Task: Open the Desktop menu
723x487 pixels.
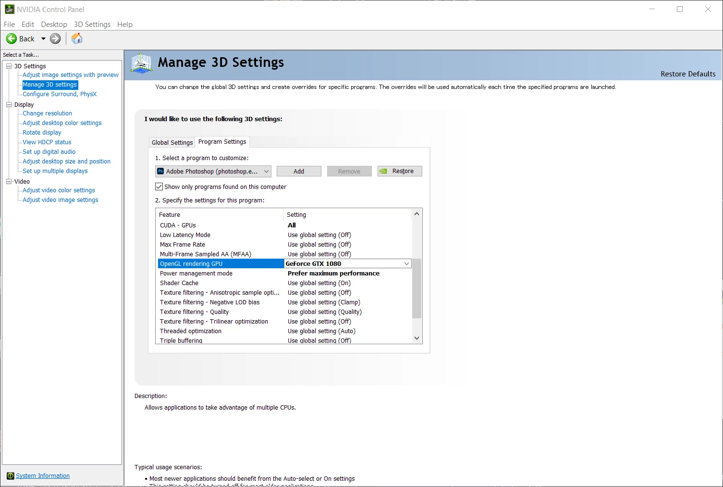Action: click(54, 24)
